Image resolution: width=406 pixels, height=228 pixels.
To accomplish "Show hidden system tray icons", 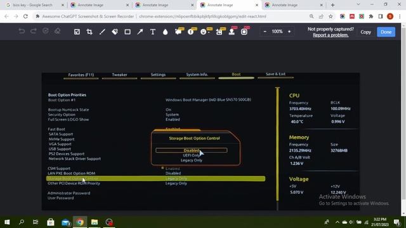I will click(x=337, y=222).
